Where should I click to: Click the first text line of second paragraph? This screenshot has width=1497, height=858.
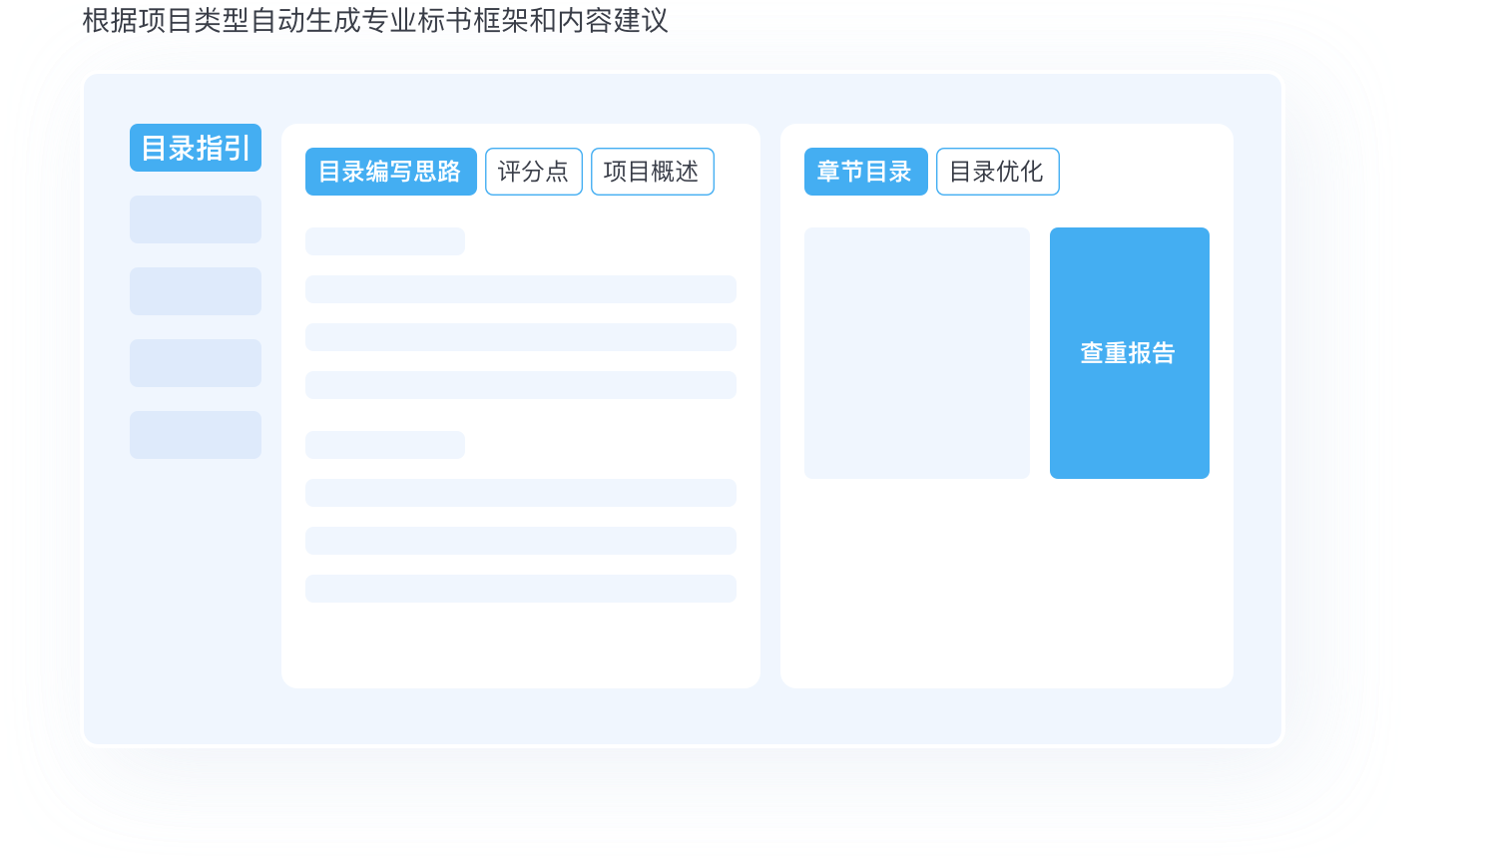pyautogui.click(x=520, y=493)
